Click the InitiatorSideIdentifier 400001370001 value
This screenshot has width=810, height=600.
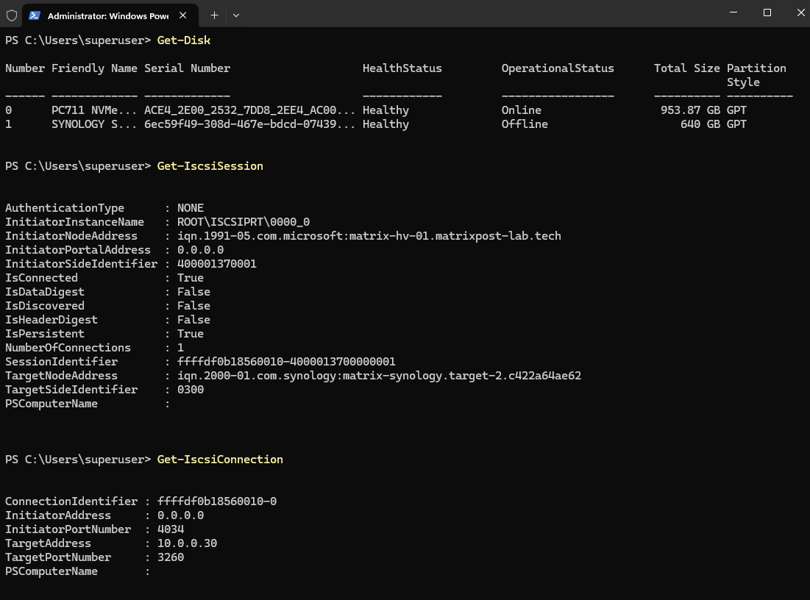(216, 263)
